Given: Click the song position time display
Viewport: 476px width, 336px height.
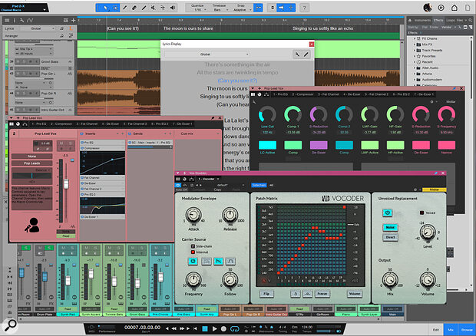Looking at the screenshot, I should [x=142, y=328].
